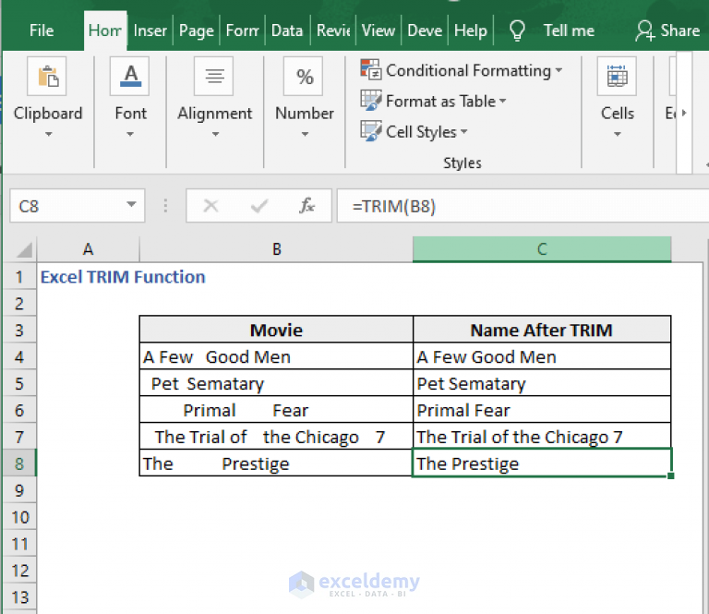The height and width of the screenshot is (614, 709).
Task: Switch to the View tab
Action: point(379,30)
